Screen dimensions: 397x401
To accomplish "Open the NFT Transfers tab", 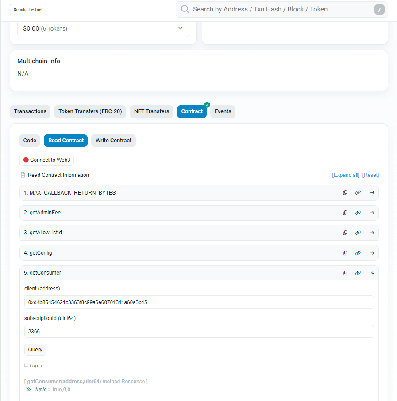I will click(x=151, y=111).
